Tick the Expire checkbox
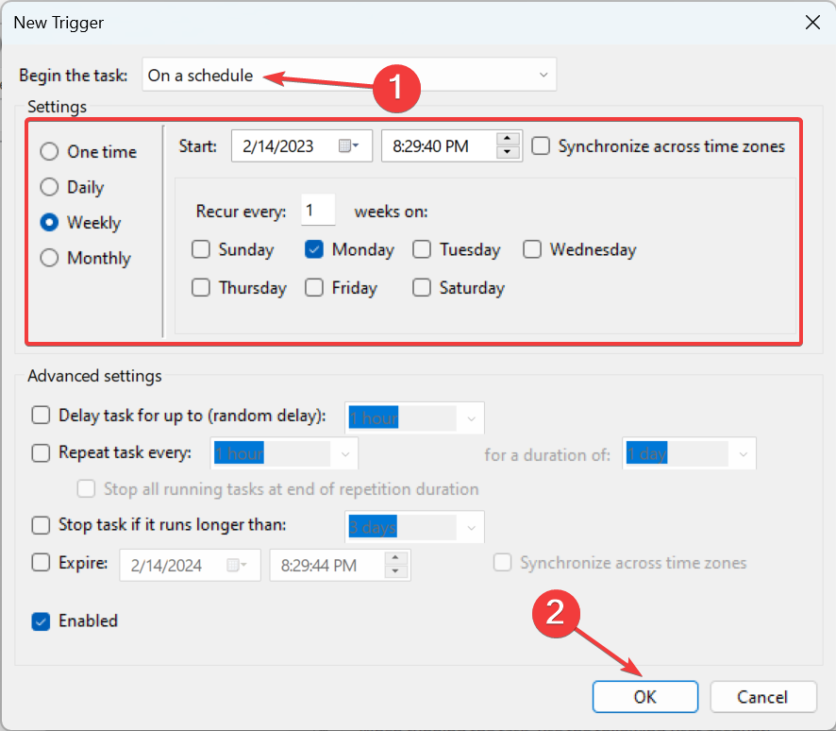The height and width of the screenshot is (731, 836). coord(42,562)
